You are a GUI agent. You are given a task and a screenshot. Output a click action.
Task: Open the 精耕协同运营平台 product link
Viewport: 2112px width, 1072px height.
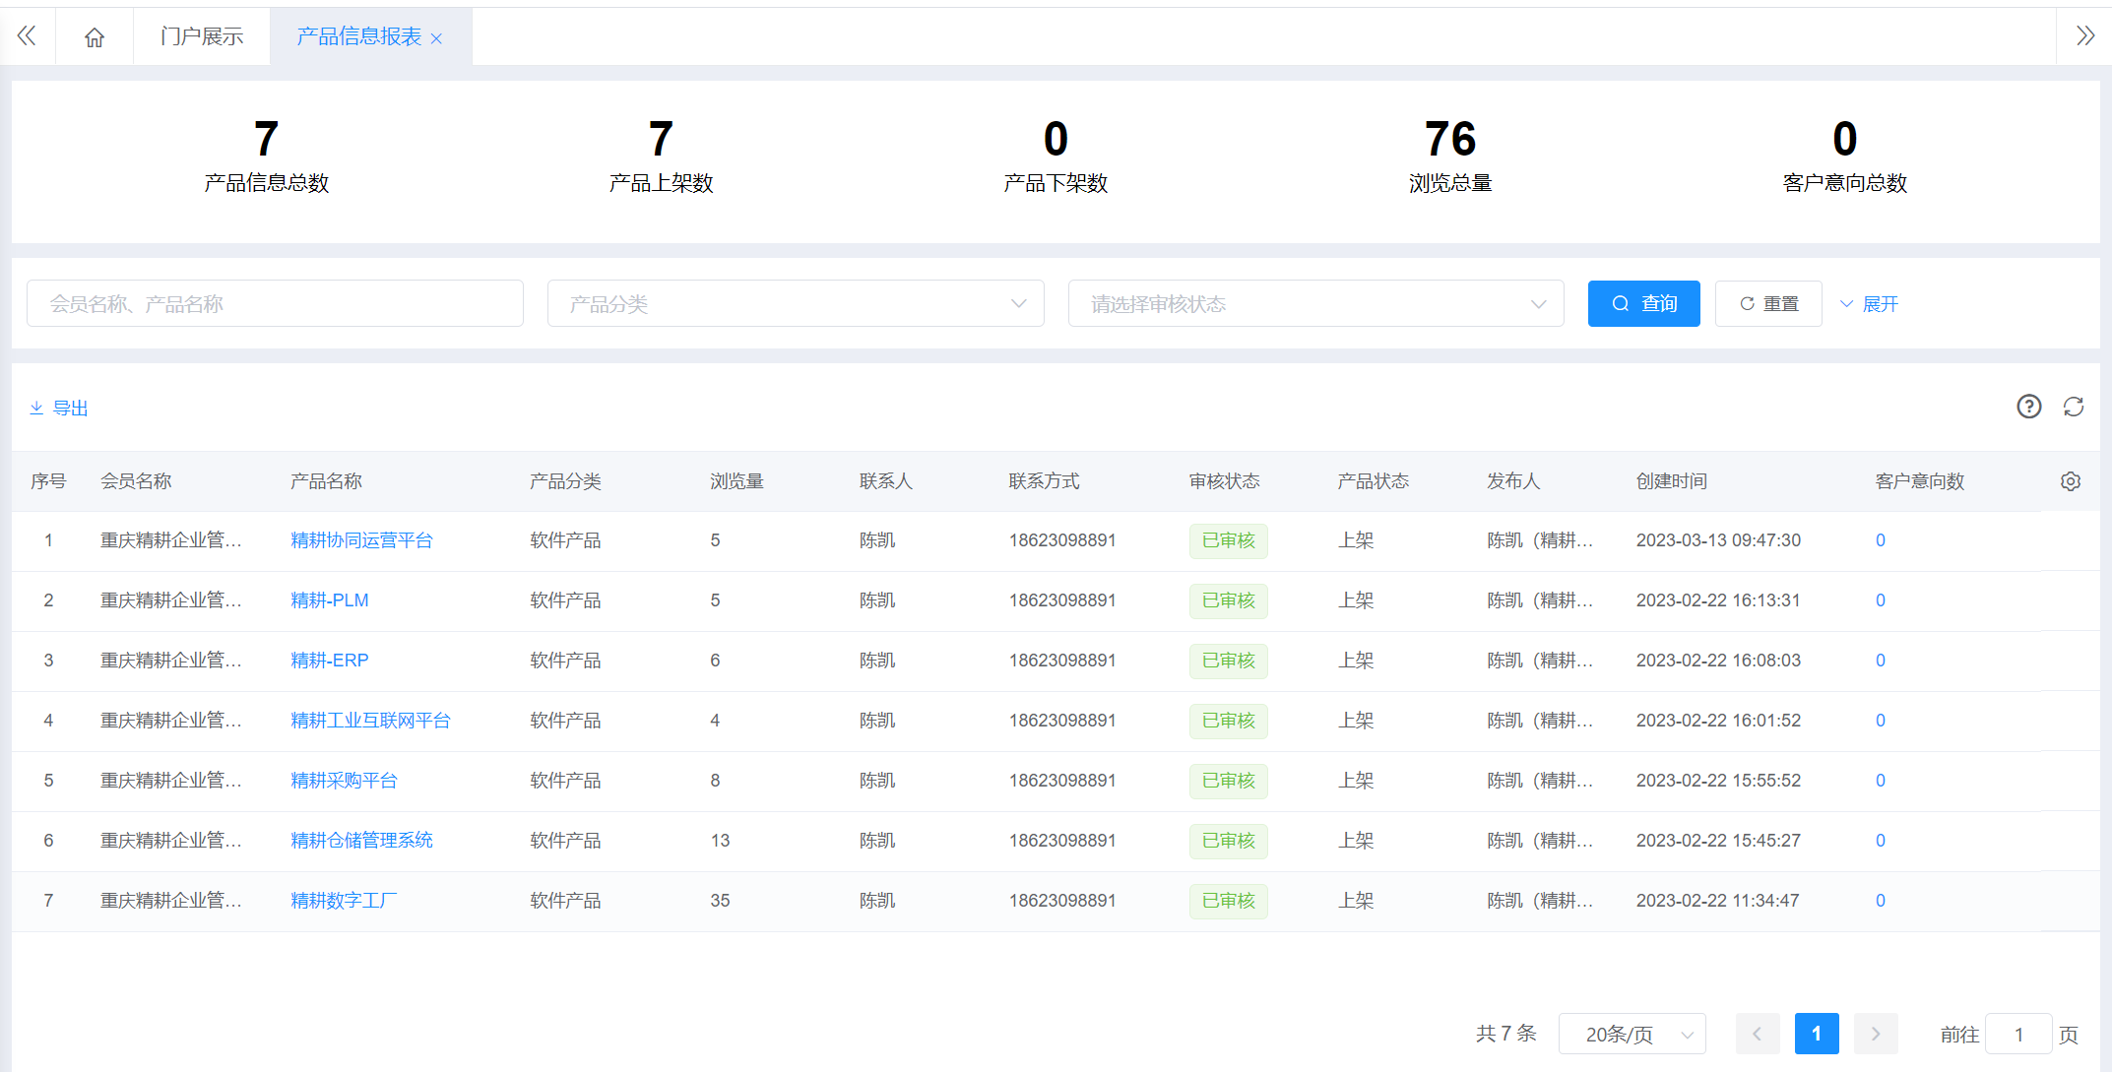[x=361, y=540]
